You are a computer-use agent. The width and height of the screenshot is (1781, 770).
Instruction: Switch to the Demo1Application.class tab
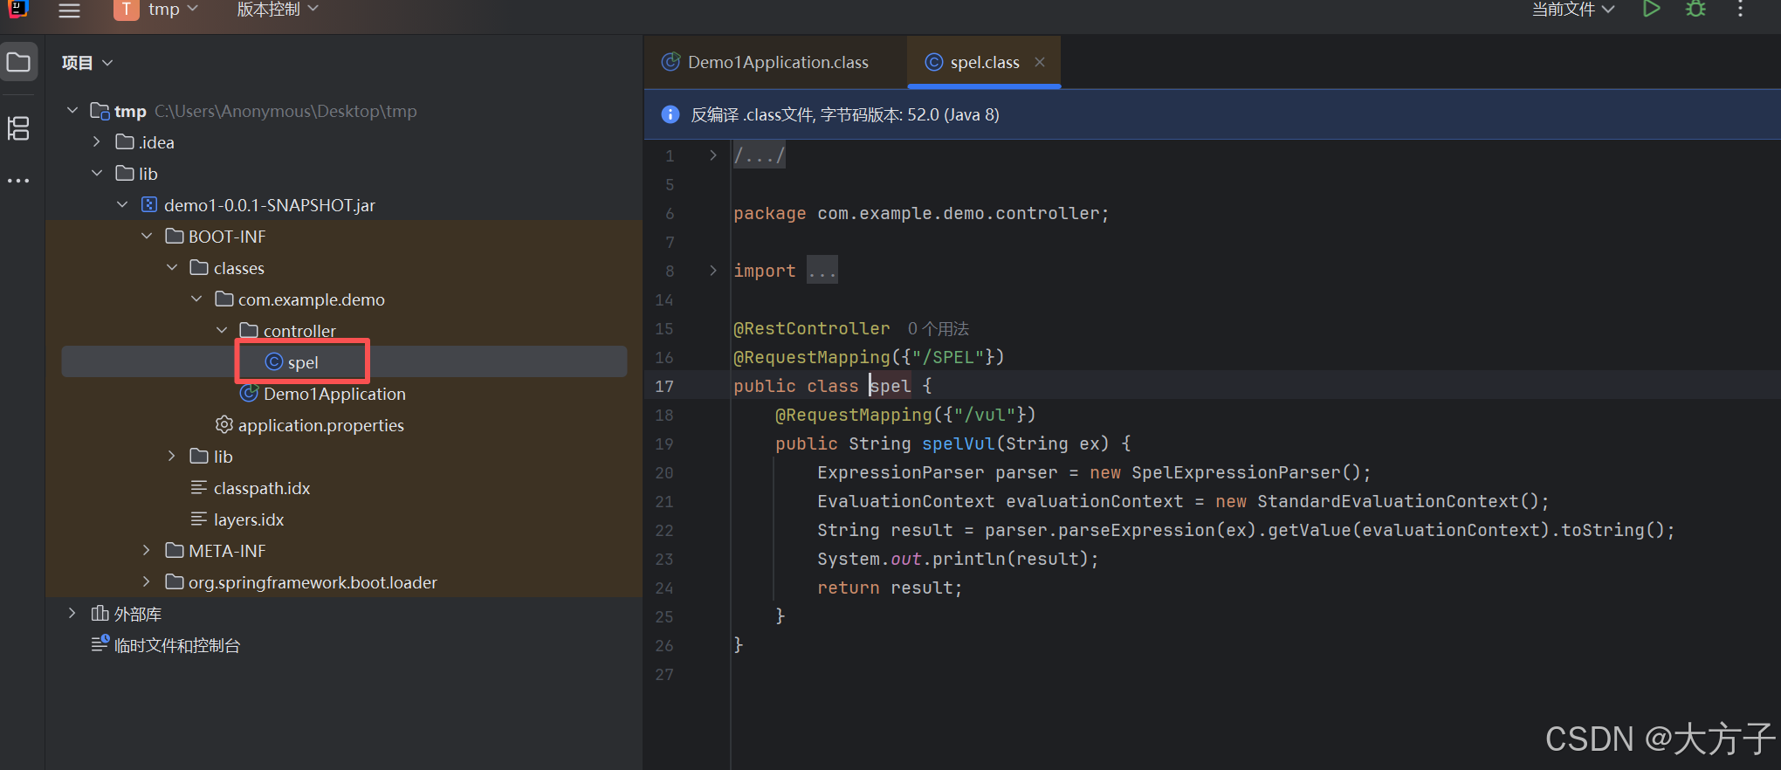tap(776, 62)
